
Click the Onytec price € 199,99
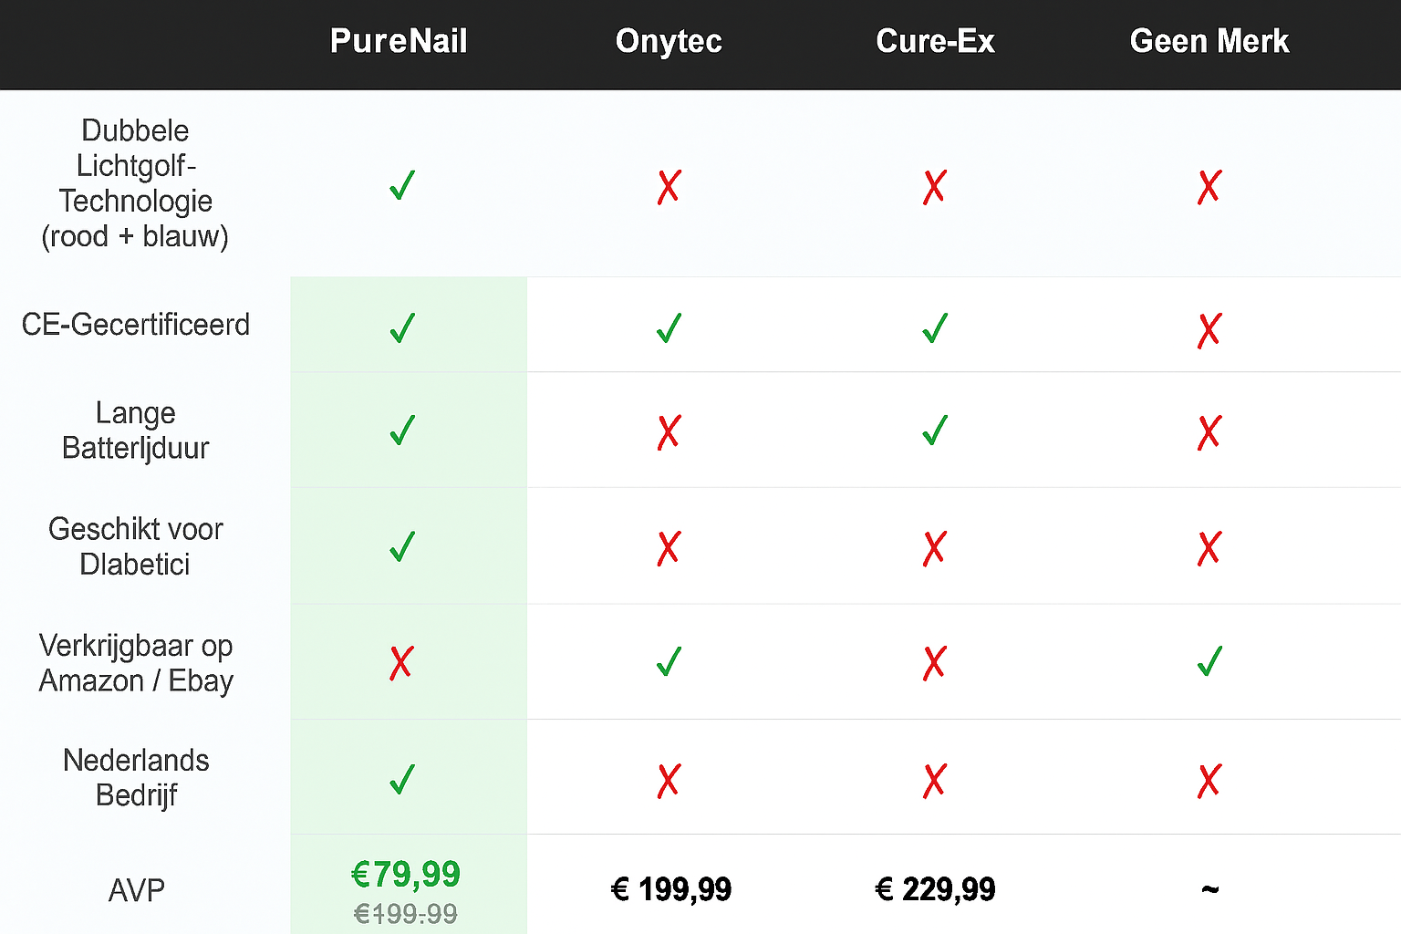[x=671, y=889]
